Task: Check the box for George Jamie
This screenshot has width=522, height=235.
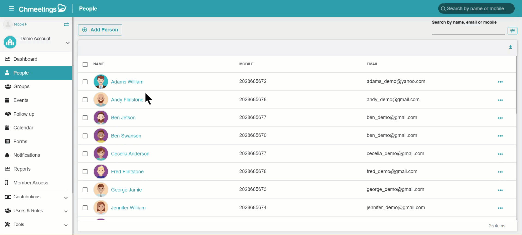Action: point(85,190)
